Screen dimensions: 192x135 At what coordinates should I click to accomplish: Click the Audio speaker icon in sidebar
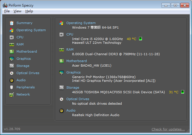[x=12, y=80]
